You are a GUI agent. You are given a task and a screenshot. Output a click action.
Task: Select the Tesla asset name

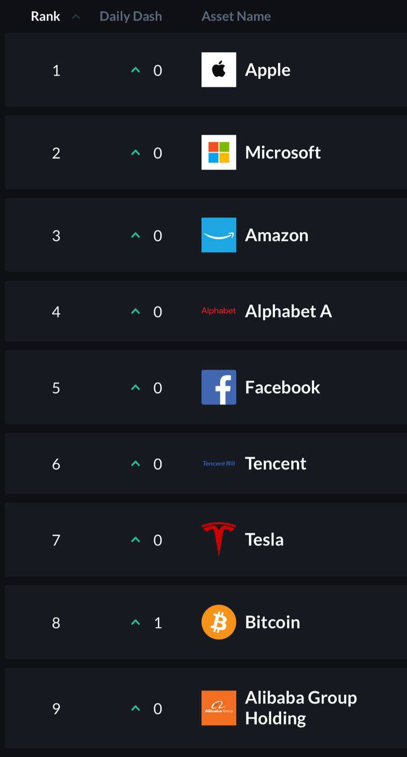tap(264, 539)
